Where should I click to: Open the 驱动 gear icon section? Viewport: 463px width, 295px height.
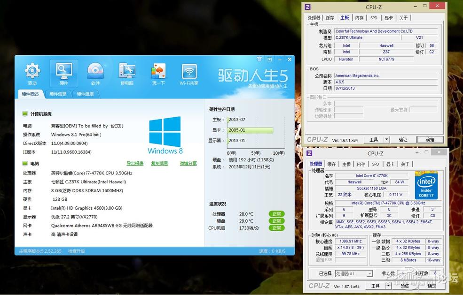pos(32,74)
